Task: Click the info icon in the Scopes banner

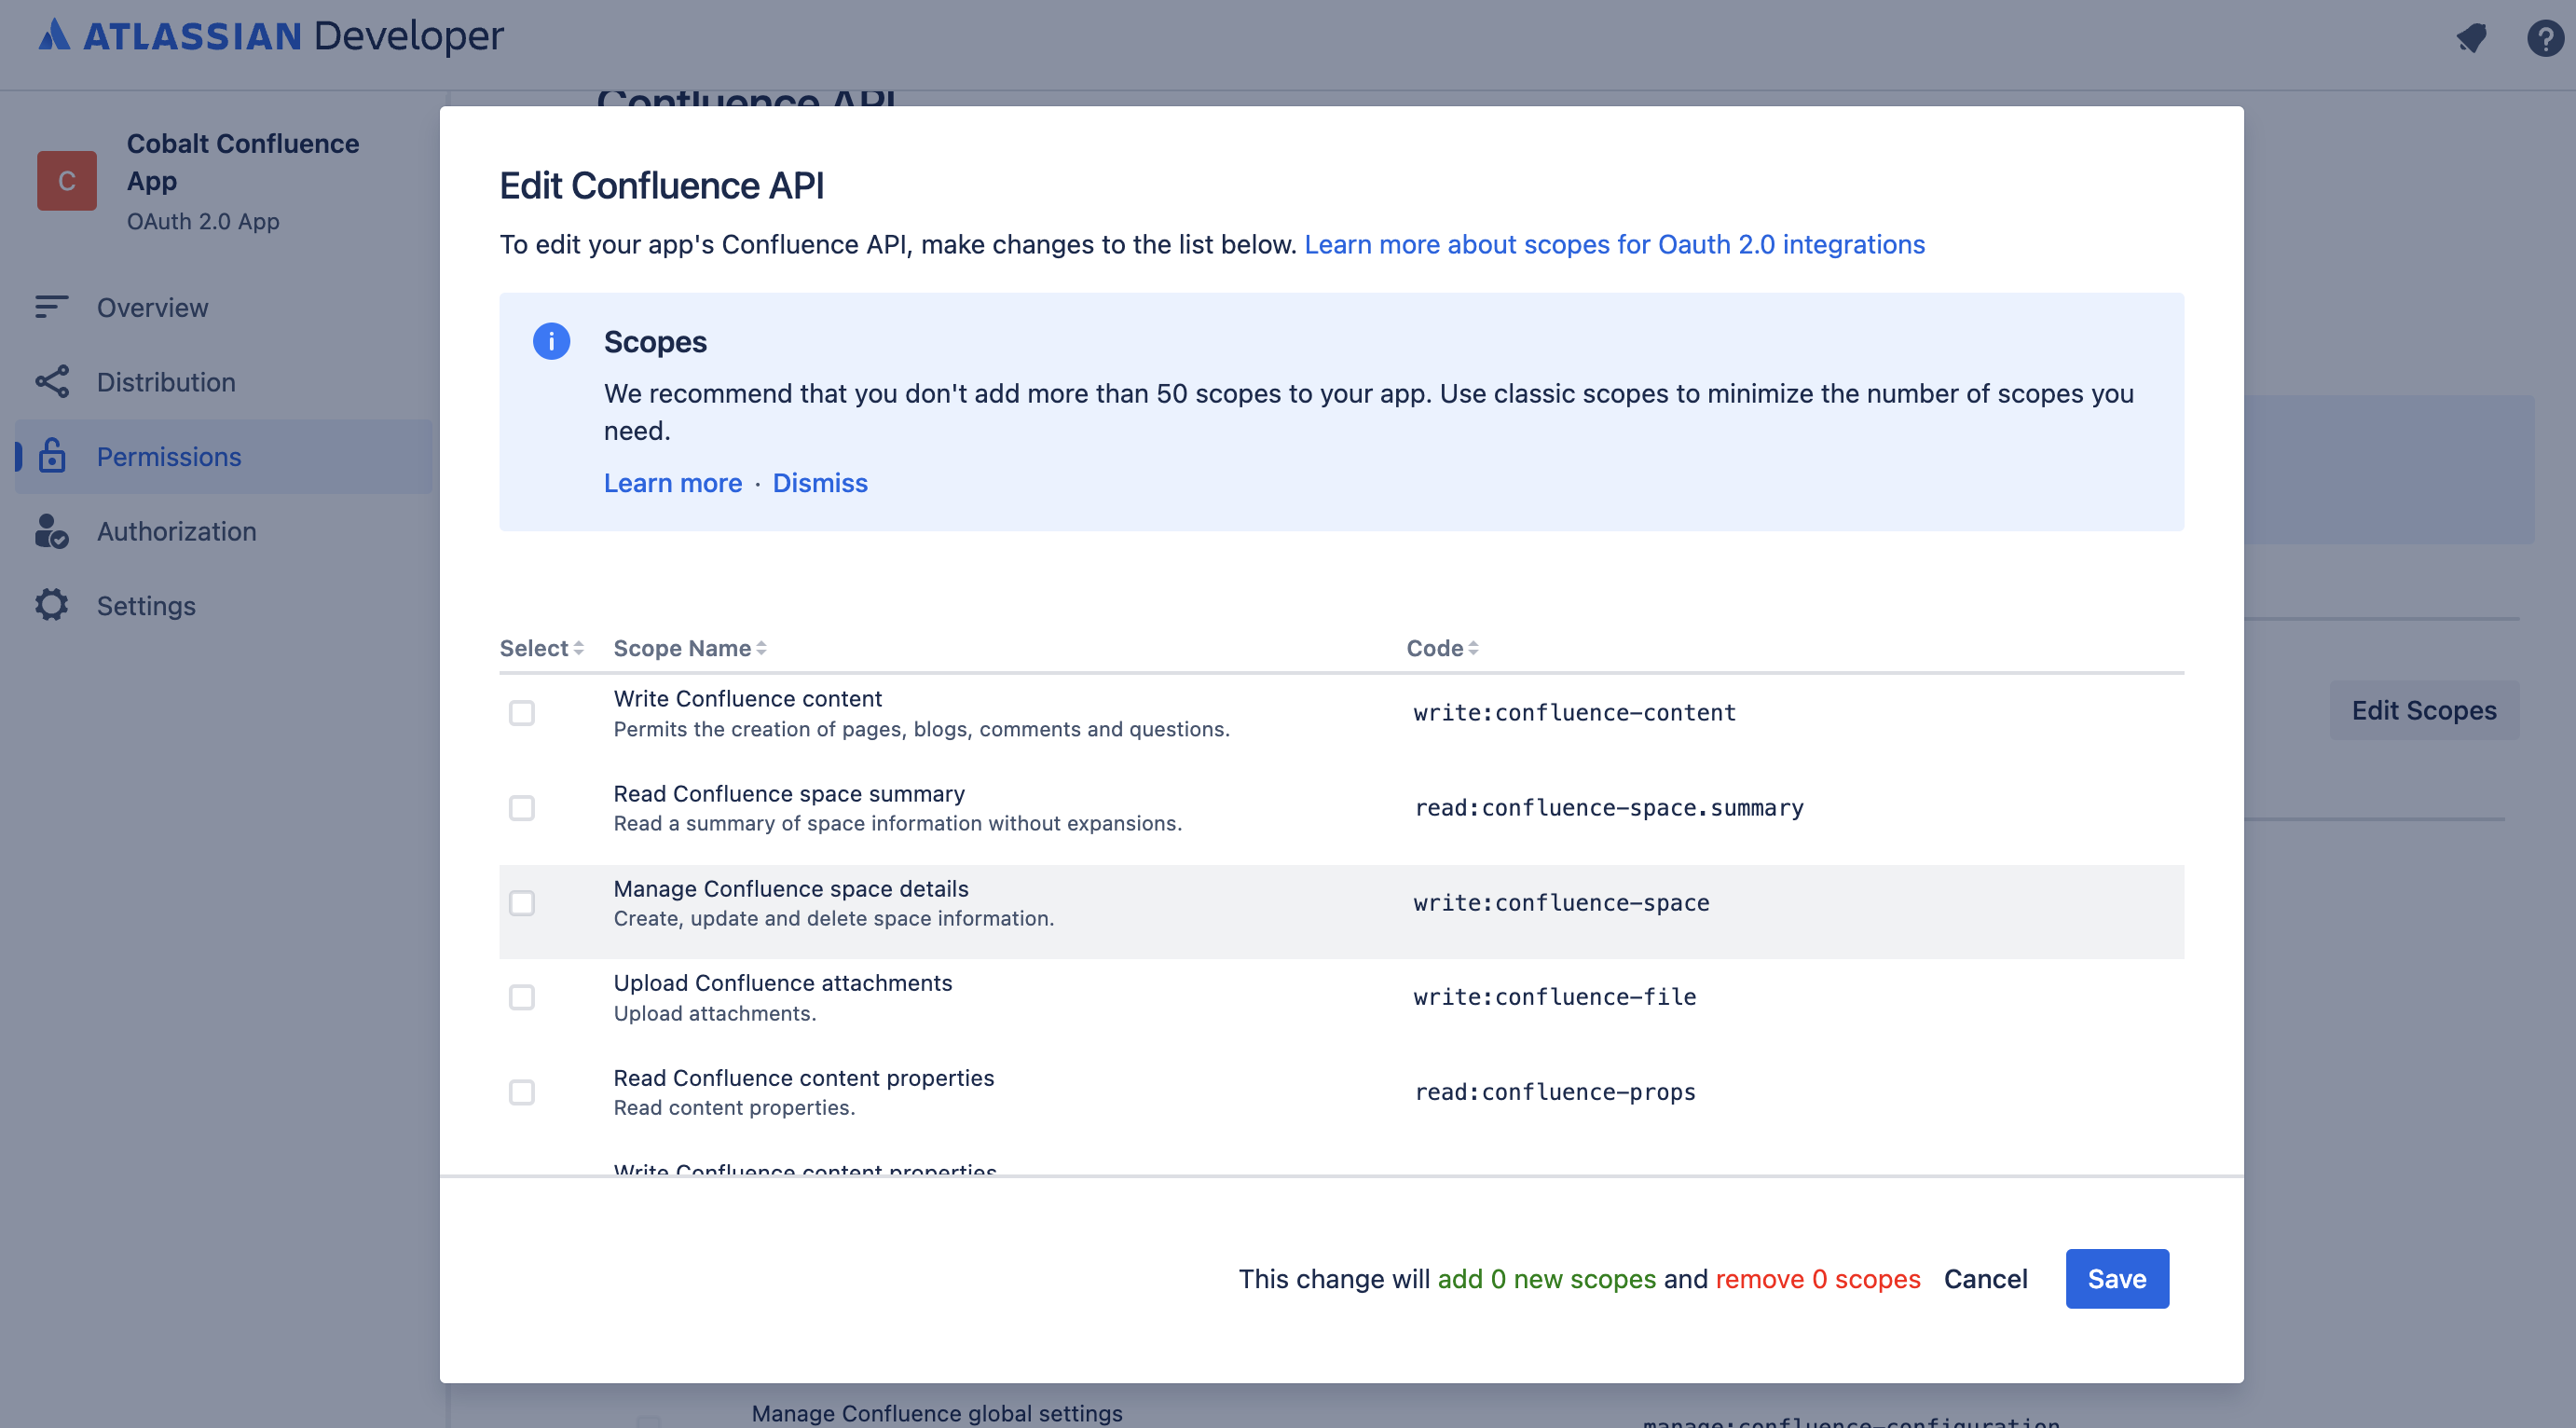Action: tap(551, 341)
